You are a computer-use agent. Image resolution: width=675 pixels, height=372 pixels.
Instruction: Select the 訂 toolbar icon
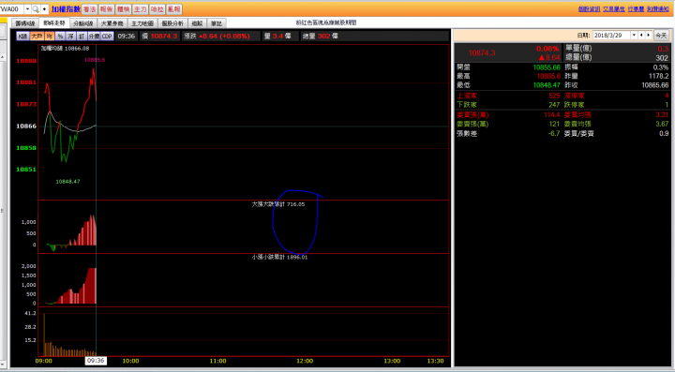pos(82,37)
